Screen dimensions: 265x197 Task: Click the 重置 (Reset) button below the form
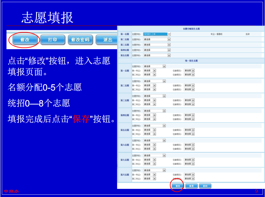pos(191,186)
